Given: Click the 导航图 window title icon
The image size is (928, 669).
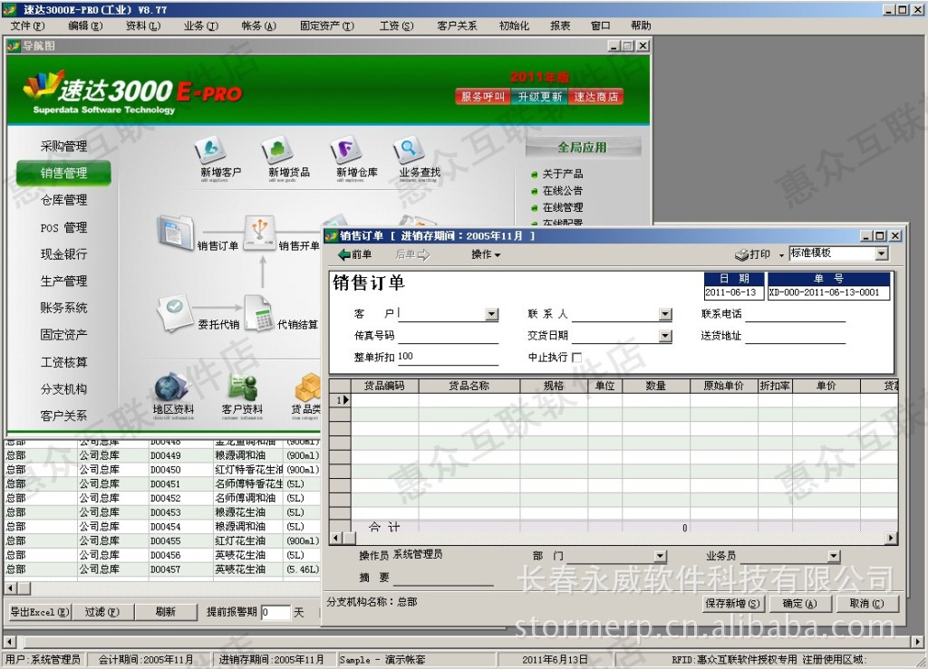Looking at the screenshot, I should (14, 45).
